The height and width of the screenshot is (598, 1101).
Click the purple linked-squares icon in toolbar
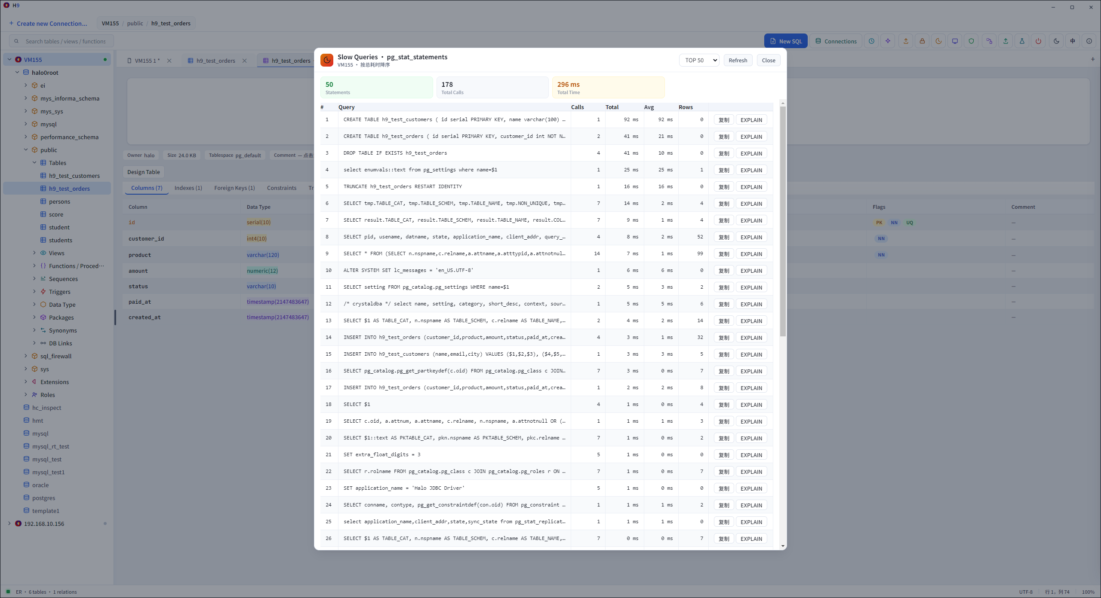tap(989, 41)
